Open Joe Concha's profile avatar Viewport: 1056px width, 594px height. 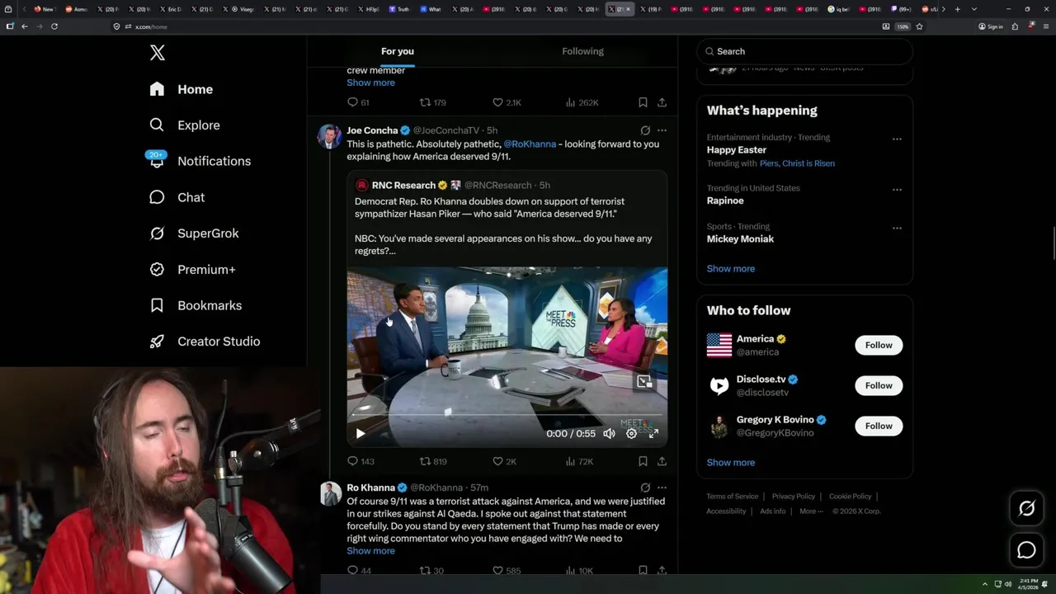point(330,136)
